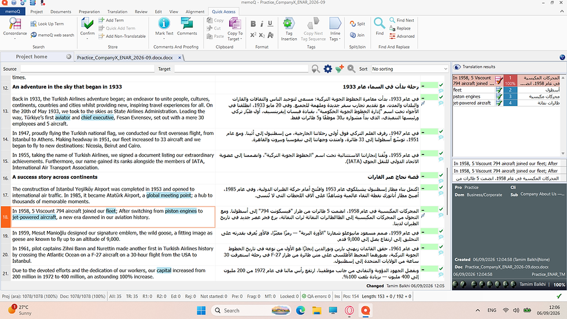Viewport: 567px width, 319px height.
Task: Expand the Confirm dropdown arrow
Action: [87, 38]
